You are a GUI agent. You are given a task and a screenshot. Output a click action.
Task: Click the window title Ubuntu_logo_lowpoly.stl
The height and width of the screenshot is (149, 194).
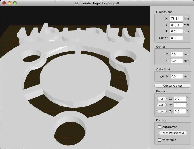99,3
